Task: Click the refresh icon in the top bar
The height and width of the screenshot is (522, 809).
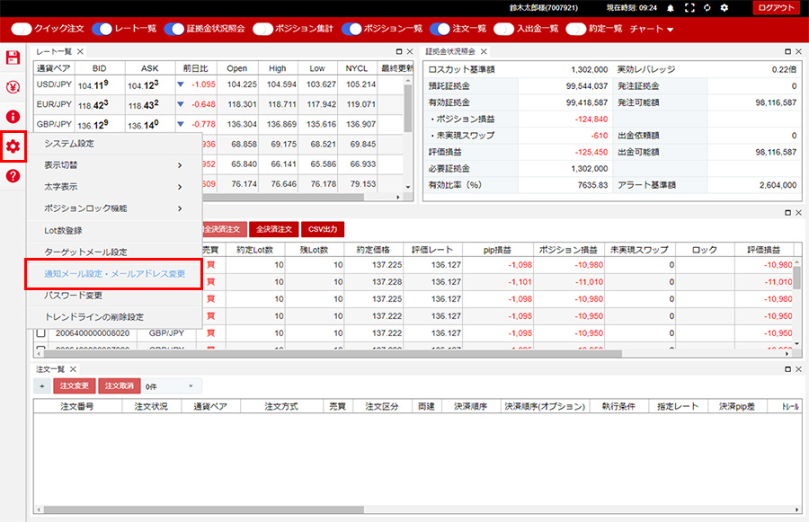Action: (707, 8)
